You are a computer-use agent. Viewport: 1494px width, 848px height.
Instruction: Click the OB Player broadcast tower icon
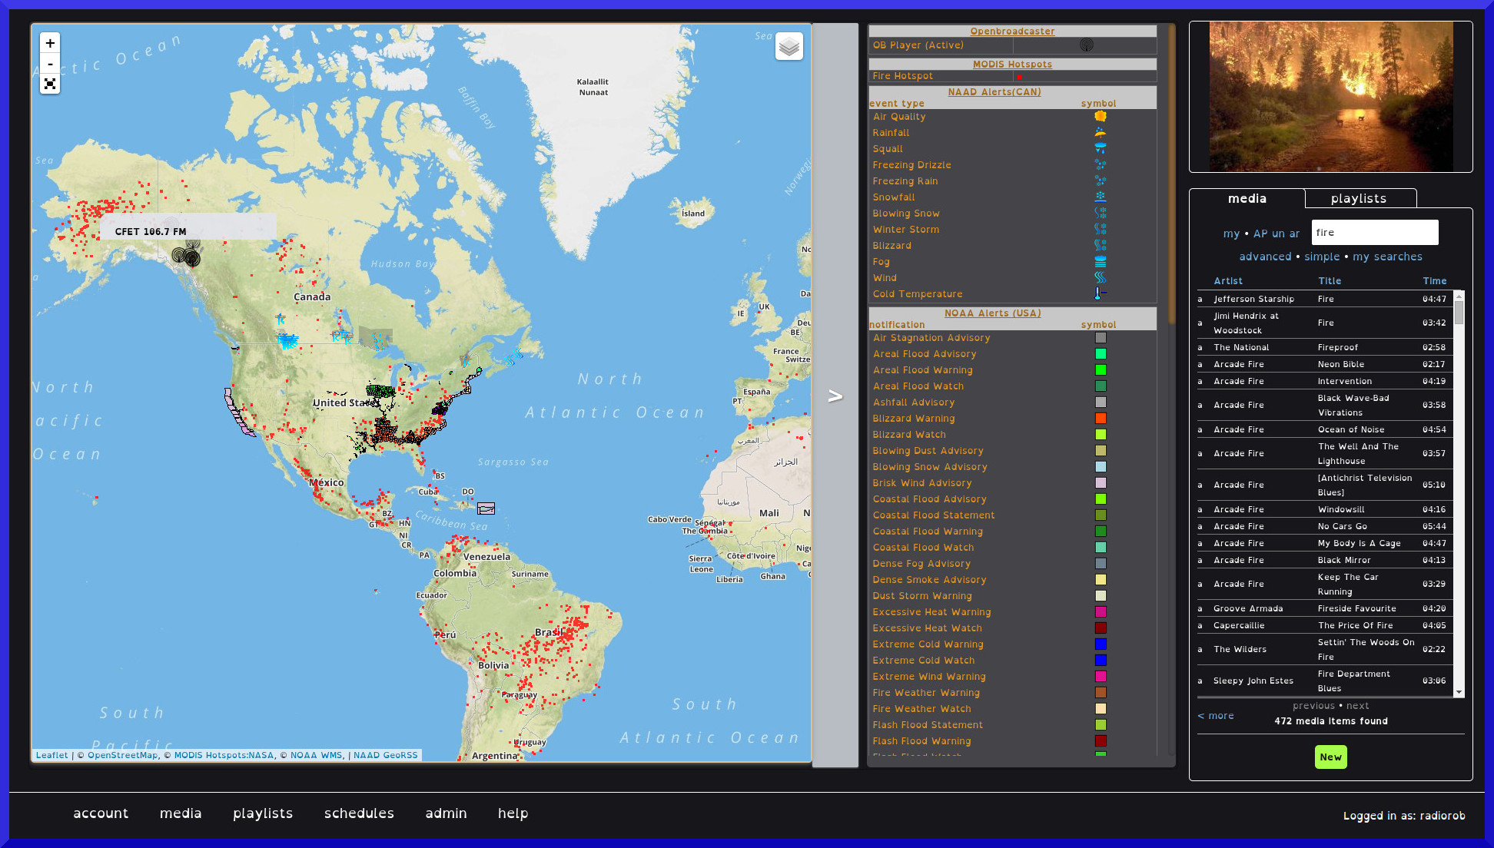click(1086, 45)
